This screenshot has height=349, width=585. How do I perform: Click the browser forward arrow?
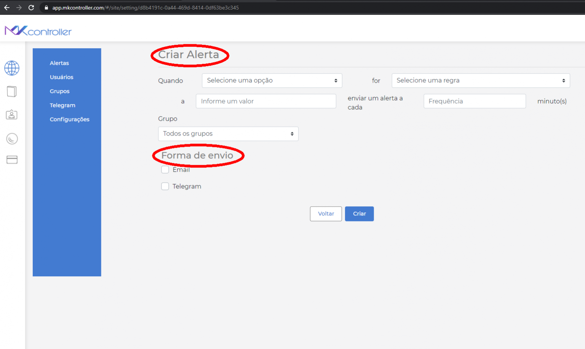tap(19, 7)
